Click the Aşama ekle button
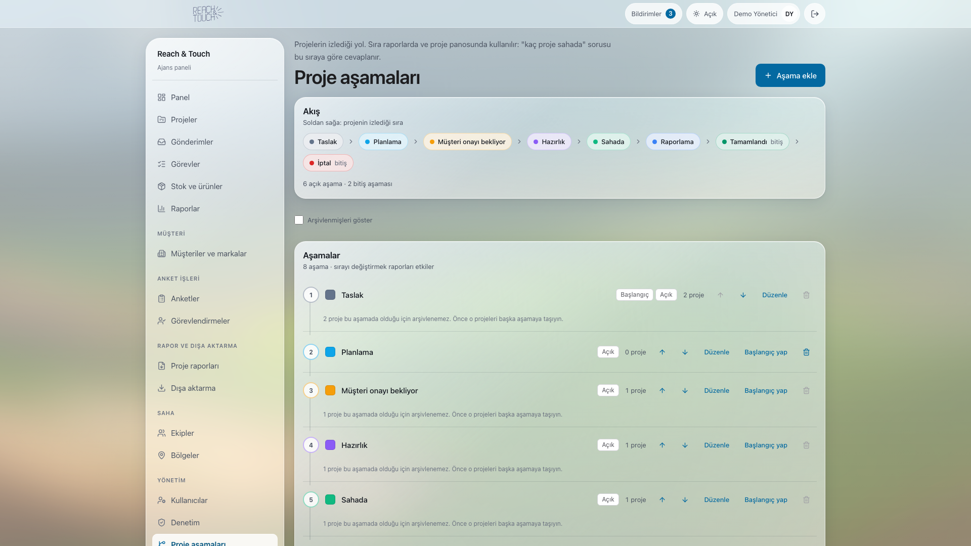 point(790,75)
